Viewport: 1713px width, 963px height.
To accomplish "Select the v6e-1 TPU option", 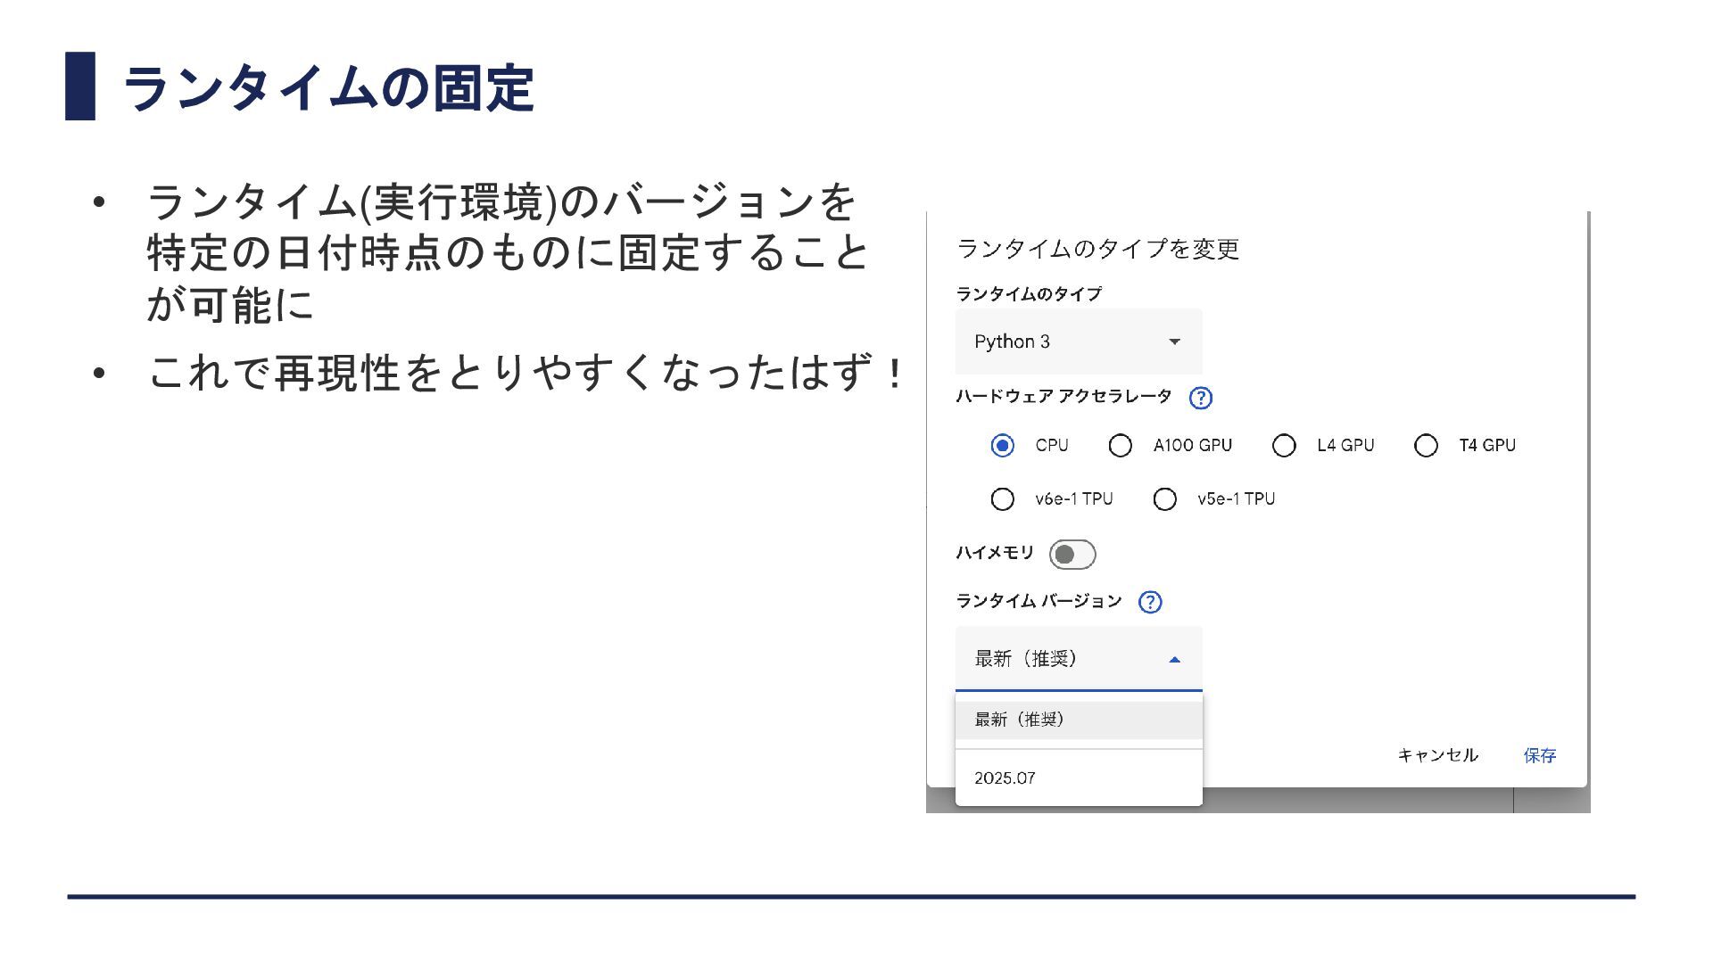I will pos(1002,498).
